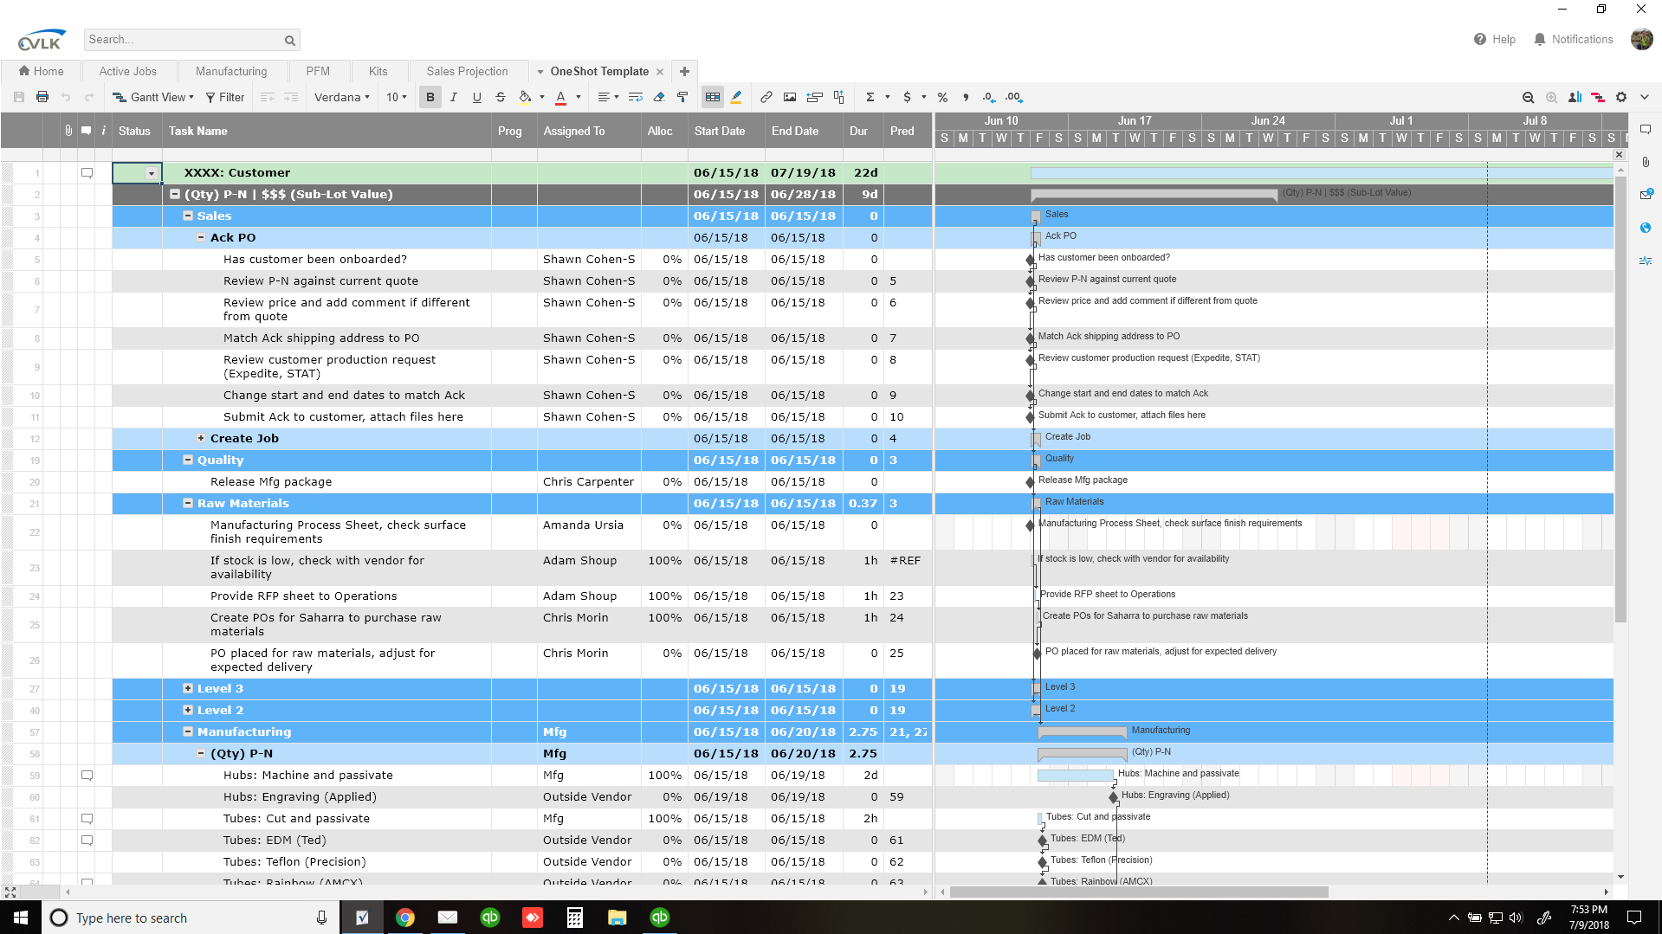The height and width of the screenshot is (934, 1662).
Task: Click the critical path icon
Action: (x=1598, y=97)
